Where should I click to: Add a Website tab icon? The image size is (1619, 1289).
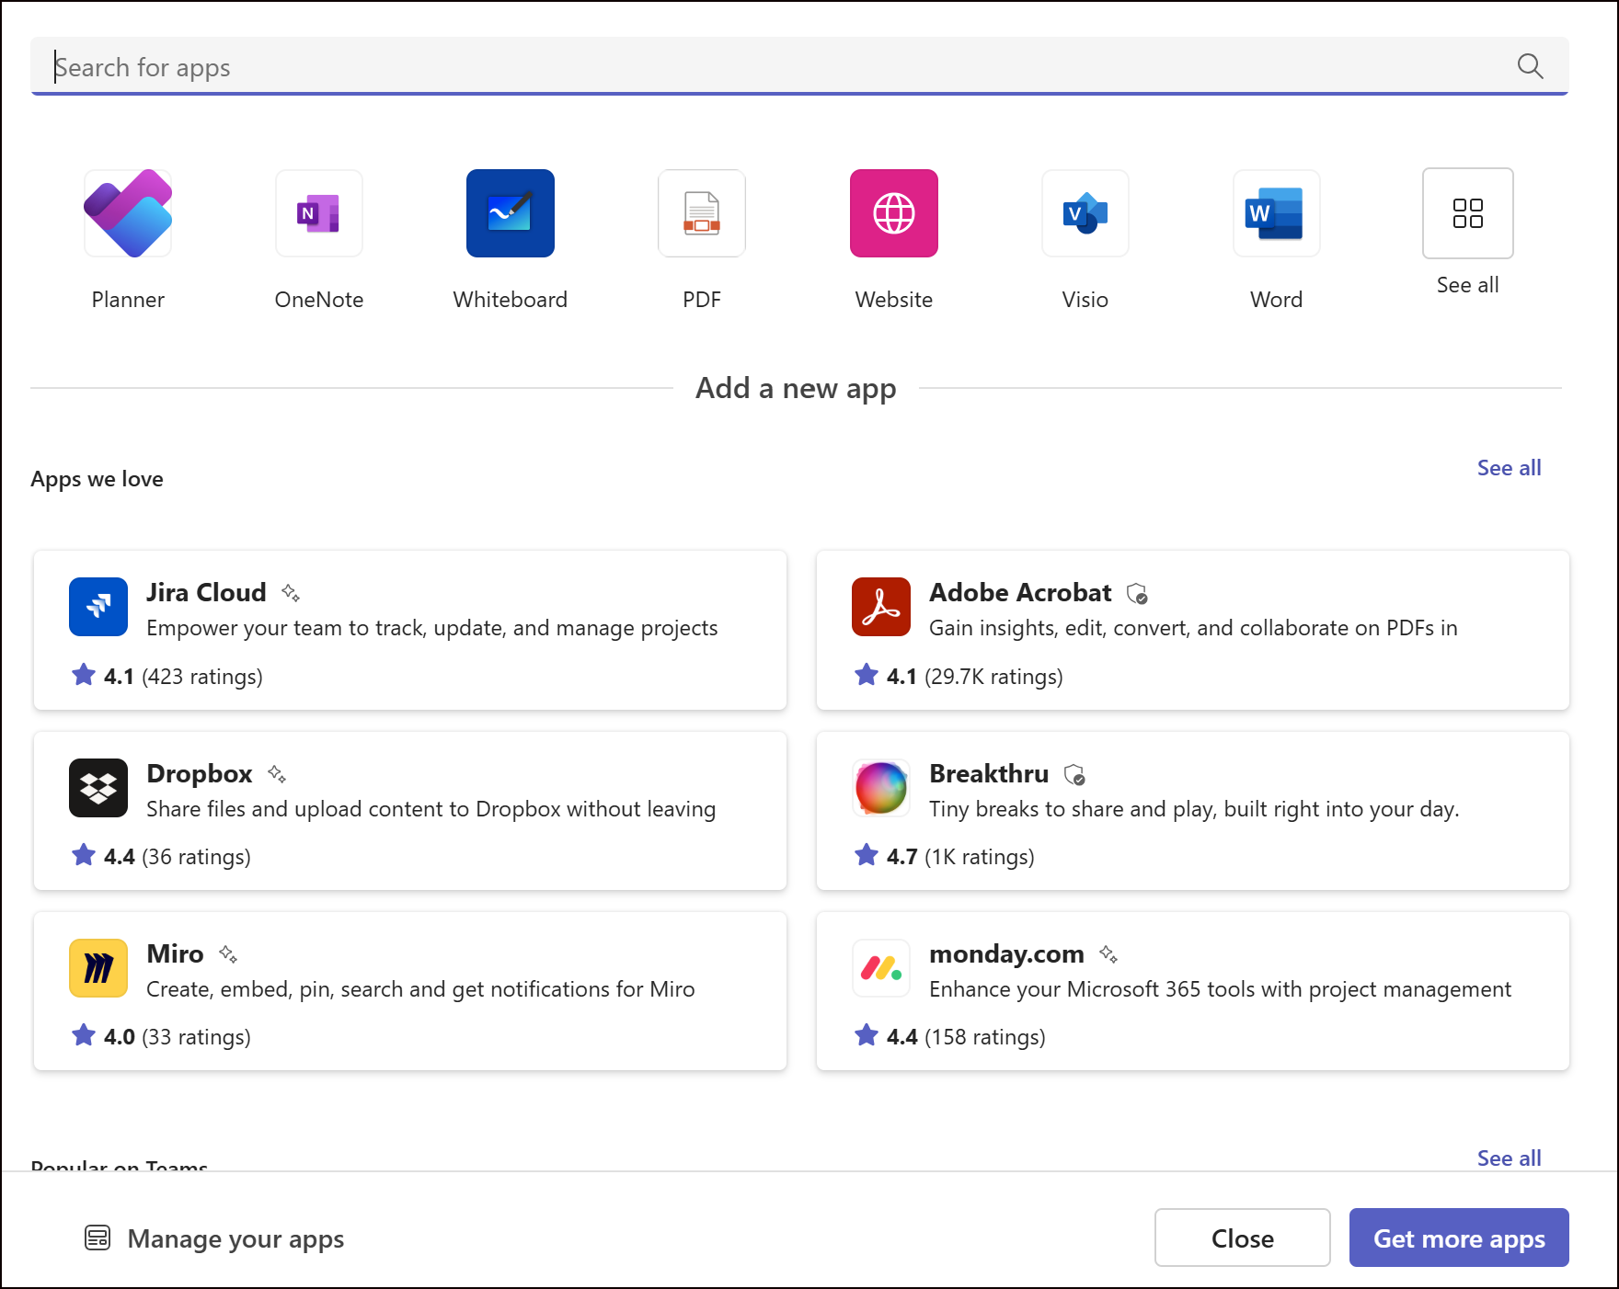(x=894, y=213)
